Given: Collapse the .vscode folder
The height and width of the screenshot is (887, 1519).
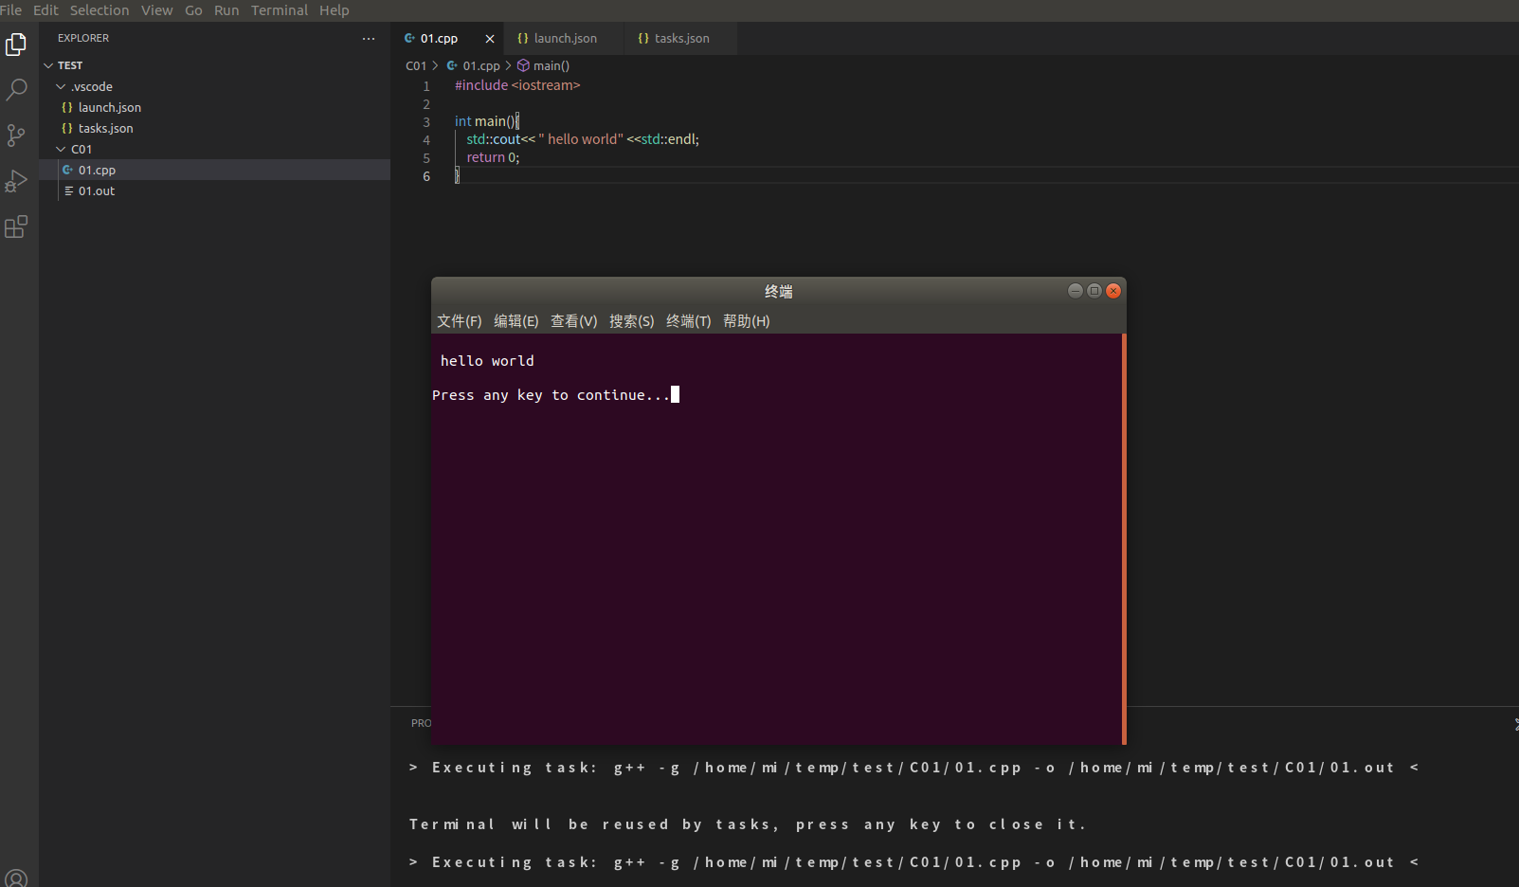Looking at the screenshot, I should tap(61, 86).
